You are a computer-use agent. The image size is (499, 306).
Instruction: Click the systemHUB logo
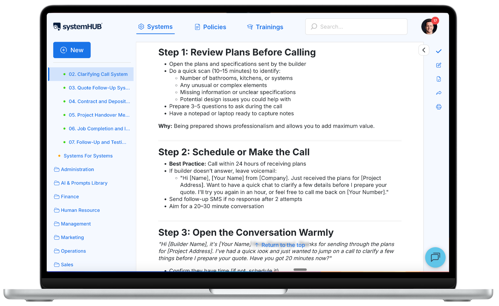tap(78, 27)
